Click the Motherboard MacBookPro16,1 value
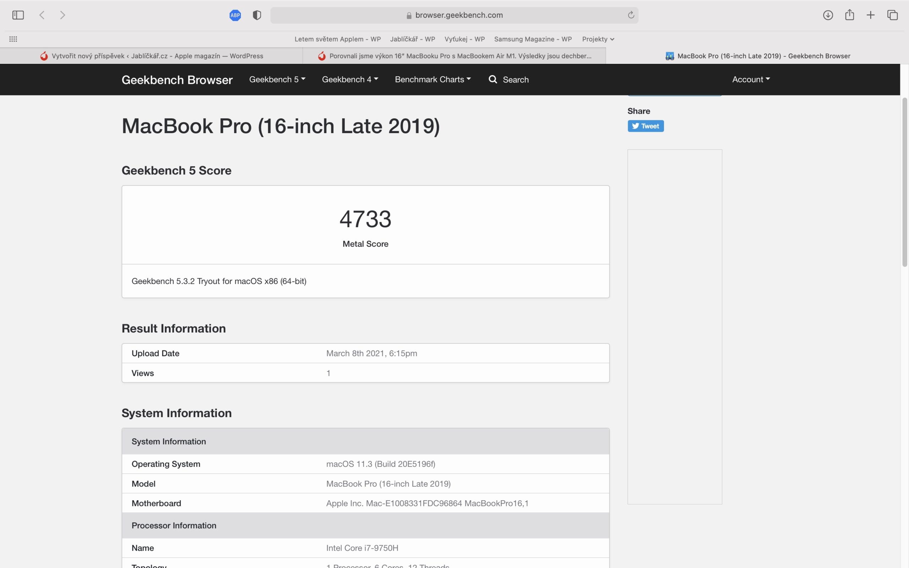The width and height of the screenshot is (909, 568). tap(427, 503)
